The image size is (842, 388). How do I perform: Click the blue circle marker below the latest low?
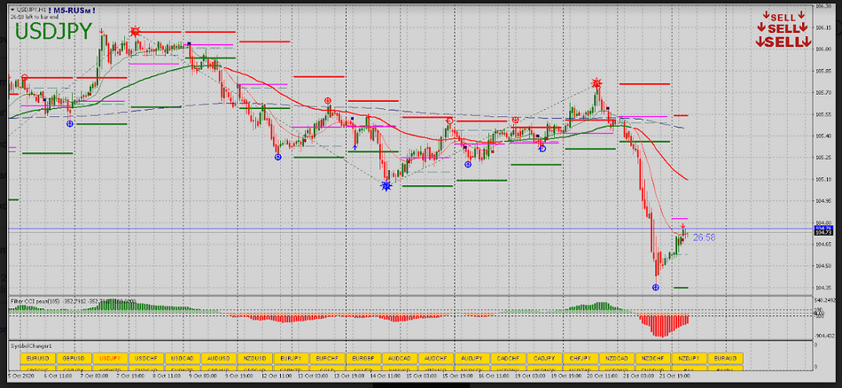(657, 288)
